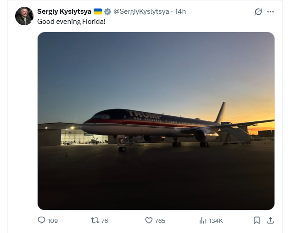Open Sergiy Kyslytsya's profile picture
Viewport: 291px width, 233px height.
pyautogui.click(x=24, y=16)
